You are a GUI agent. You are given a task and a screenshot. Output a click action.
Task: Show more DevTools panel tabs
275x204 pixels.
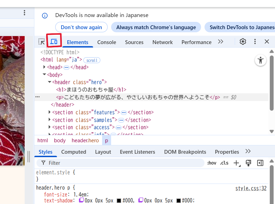tap(220, 42)
